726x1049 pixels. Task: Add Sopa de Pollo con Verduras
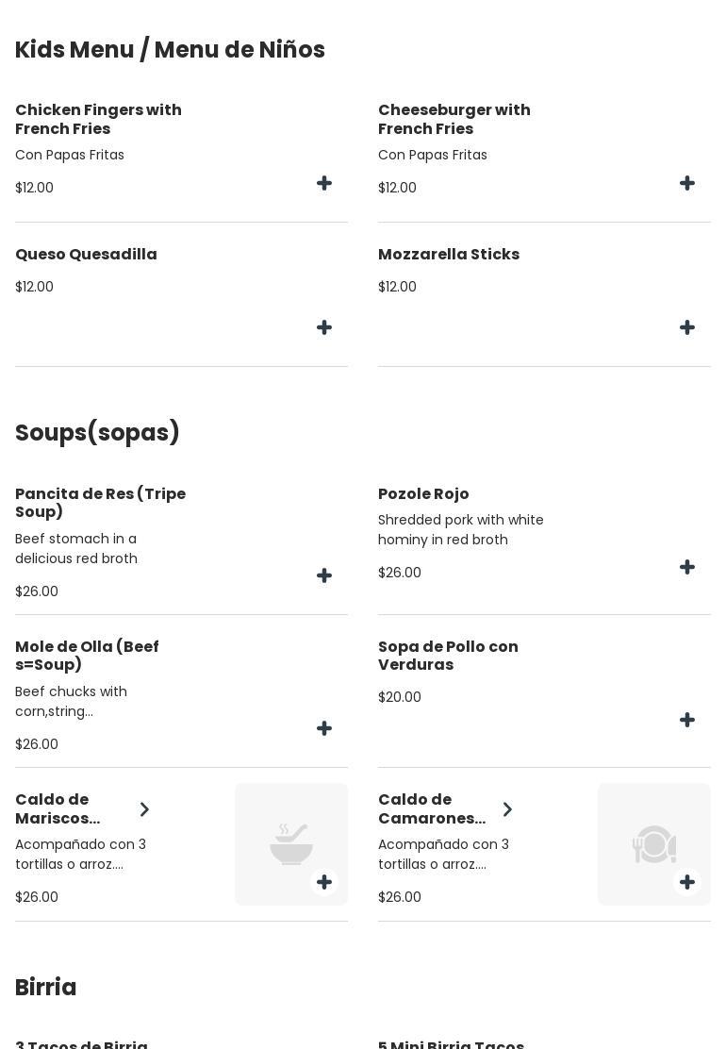687,721
